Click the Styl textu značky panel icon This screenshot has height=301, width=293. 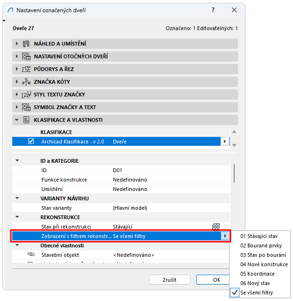click(26, 95)
